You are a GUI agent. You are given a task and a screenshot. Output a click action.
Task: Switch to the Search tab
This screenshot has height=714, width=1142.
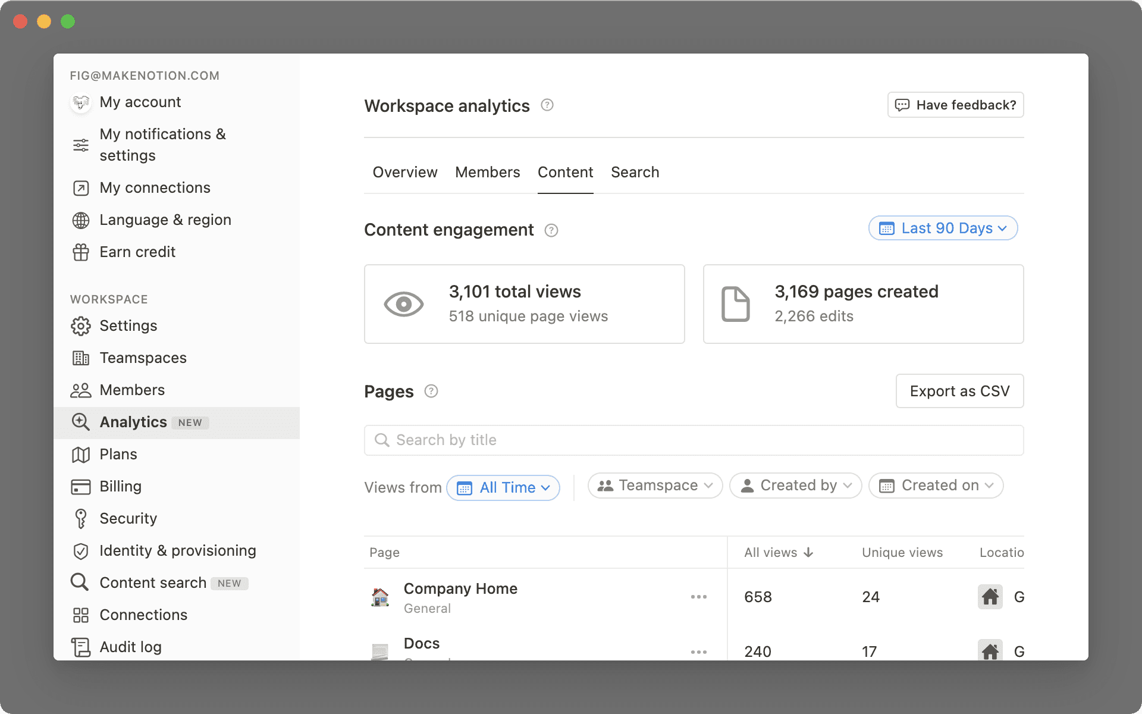(x=635, y=172)
